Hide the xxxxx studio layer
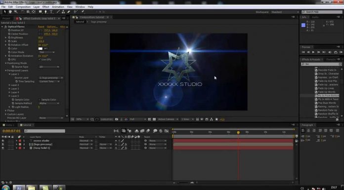 [2, 141]
